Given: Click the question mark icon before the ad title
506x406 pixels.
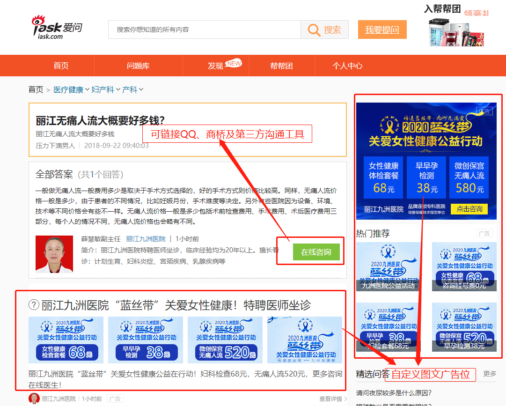Looking at the screenshot, I should coord(34,305).
